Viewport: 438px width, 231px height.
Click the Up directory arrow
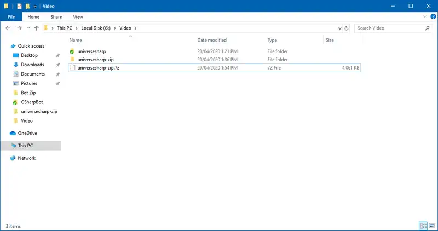[37, 28]
